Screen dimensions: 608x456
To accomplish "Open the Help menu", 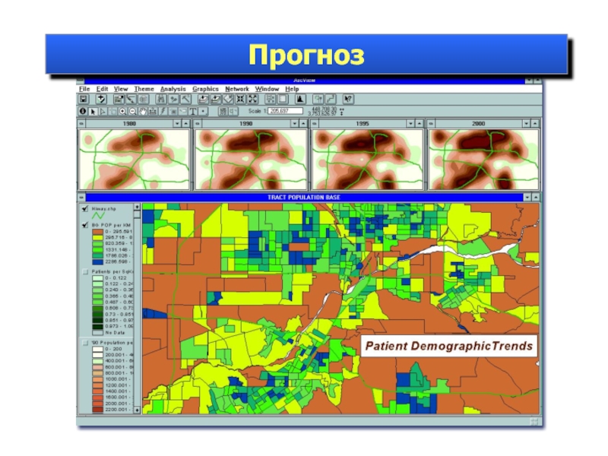I will coord(292,89).
